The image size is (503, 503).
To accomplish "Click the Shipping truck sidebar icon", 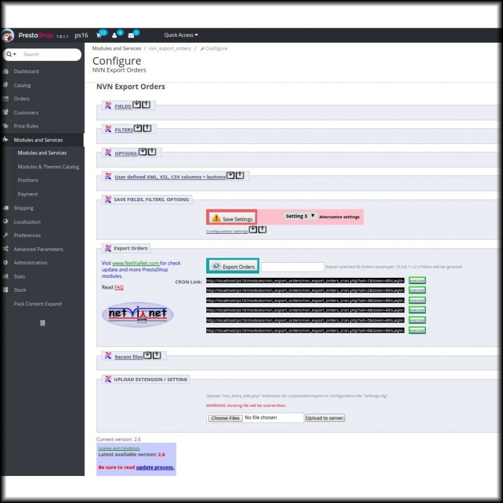I will point(6,208).
